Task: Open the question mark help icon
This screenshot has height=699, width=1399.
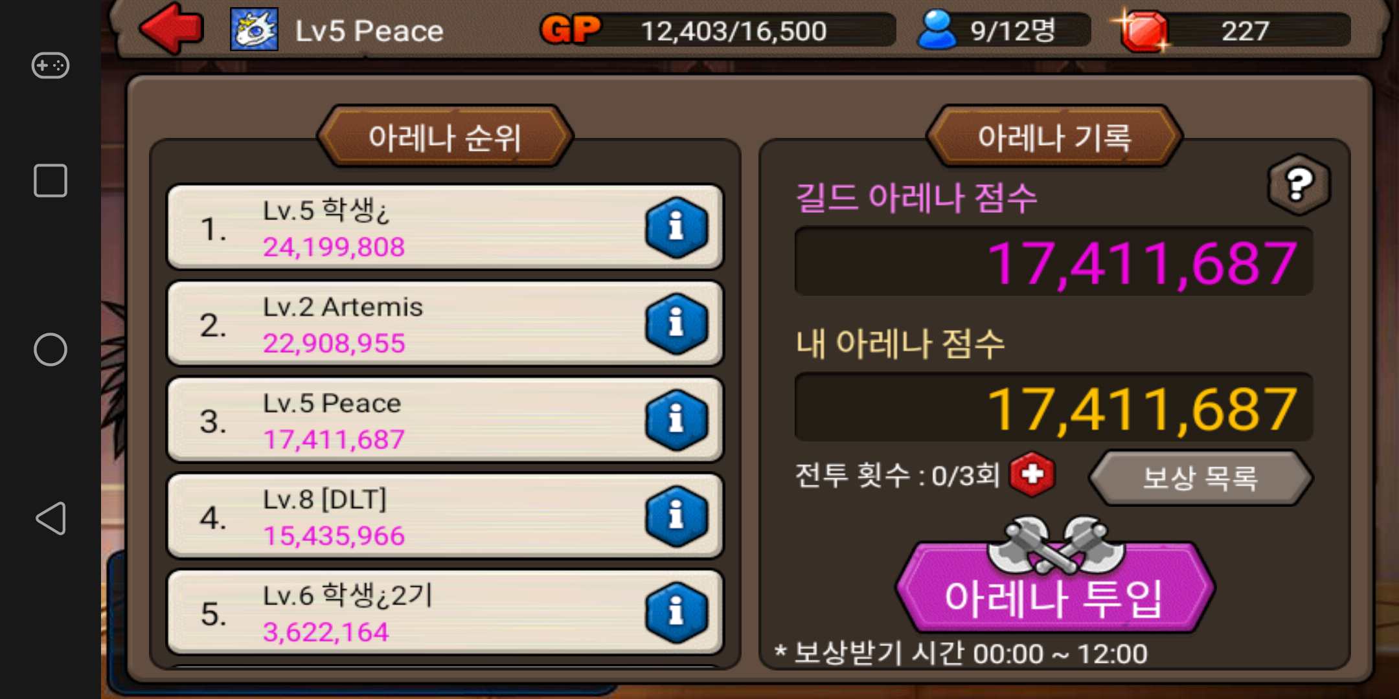Action: click(1299, 184)
